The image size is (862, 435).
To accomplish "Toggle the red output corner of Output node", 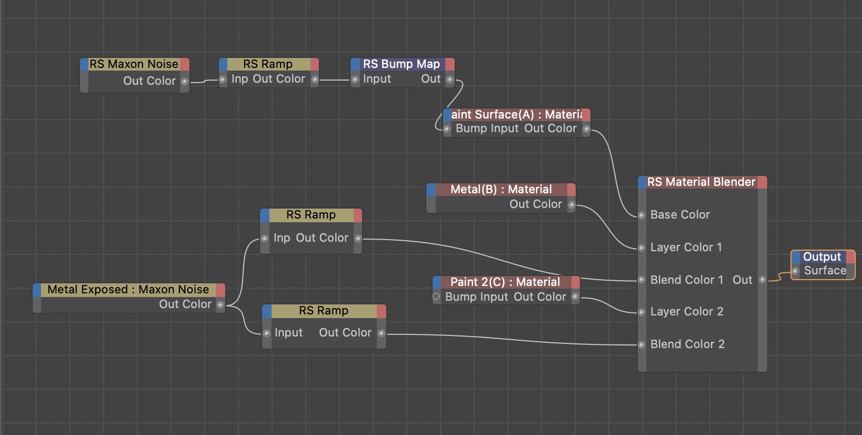I will (x=850, y=257).
